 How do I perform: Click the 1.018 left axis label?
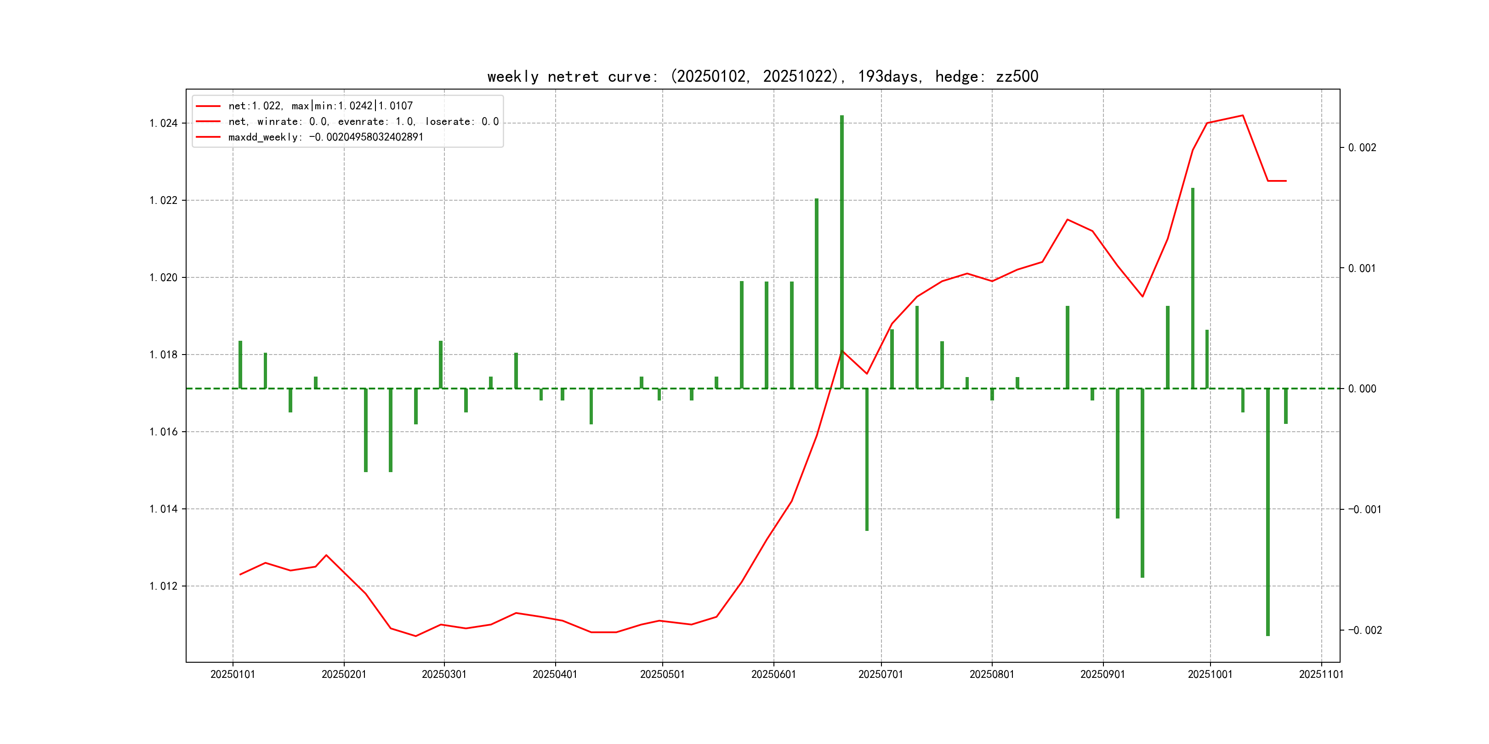pyautogui.click(x=163, y=355)
